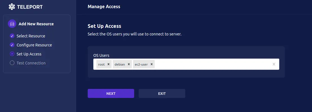The image size is (312, 112).
Task: Remove the root user tag
Action: pyautogui.click(x=109, y=64)
